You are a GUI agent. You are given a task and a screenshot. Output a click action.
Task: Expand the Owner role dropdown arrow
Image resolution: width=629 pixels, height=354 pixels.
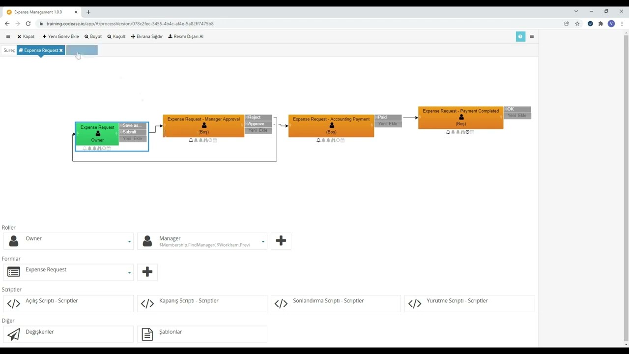click(x=129, y=241)
